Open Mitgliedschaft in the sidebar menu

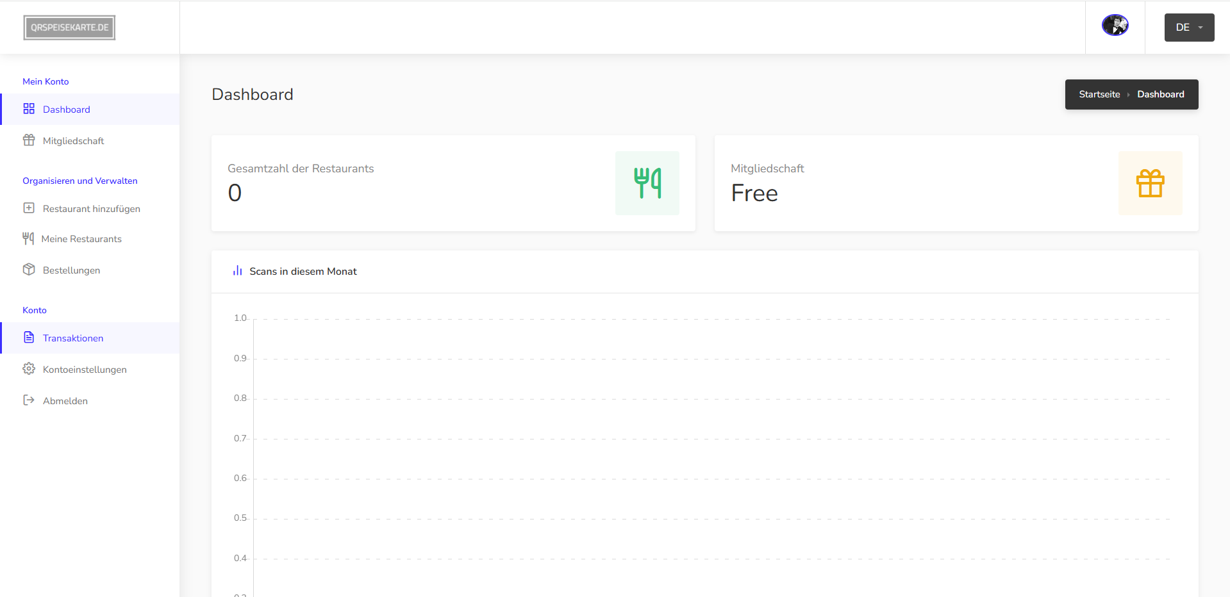73,141
